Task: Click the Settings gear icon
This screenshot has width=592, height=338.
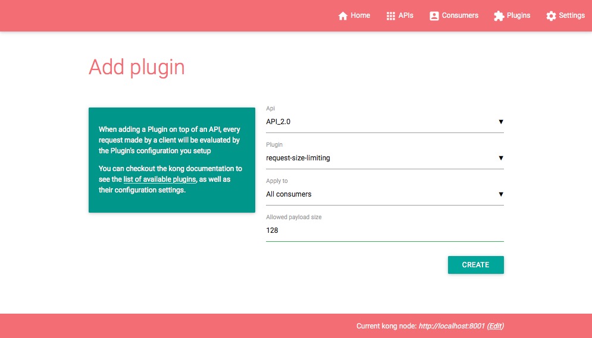Action: (551, 16)
